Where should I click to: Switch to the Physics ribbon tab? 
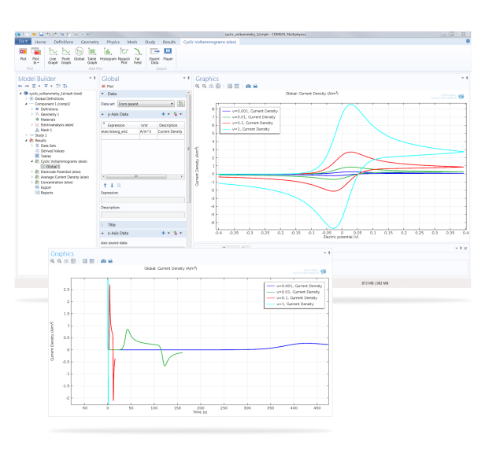coord(113,42)
